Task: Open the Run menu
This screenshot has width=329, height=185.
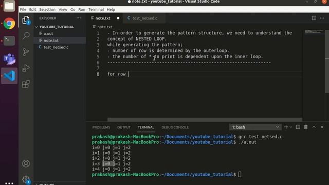Action: click(x=82, y=9)
